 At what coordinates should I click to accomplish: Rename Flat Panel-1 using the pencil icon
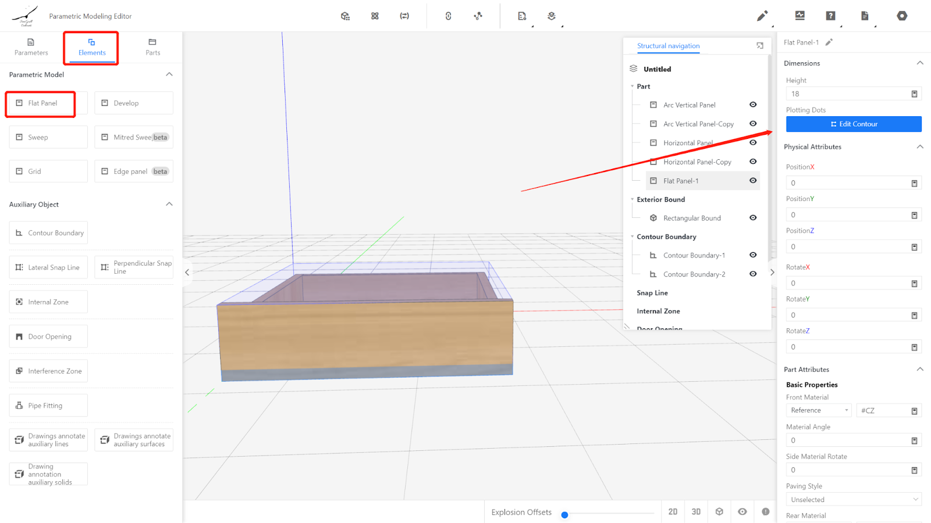click(829, 42)
